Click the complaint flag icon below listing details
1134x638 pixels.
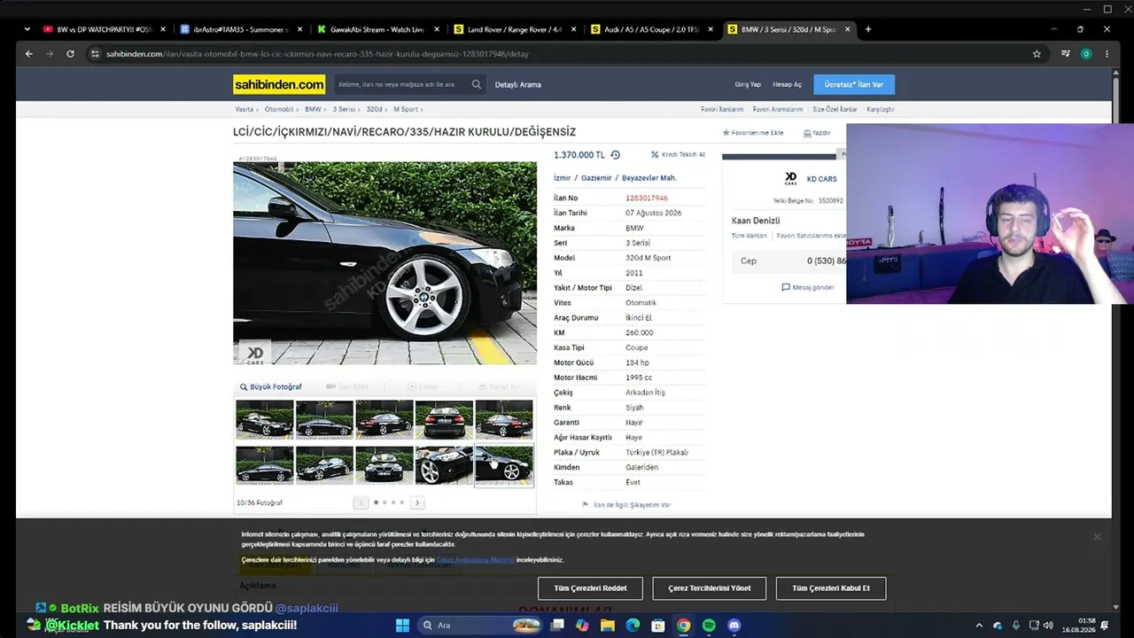(585, 505)
